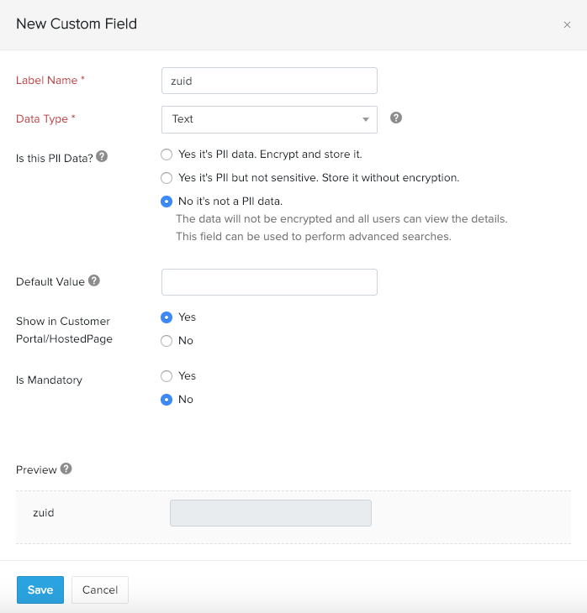Screen dimensions: 587x613
Task: Click the Default Value help icon
Action: (94, 280)
